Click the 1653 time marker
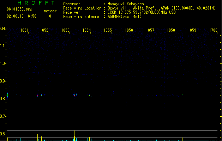The image size is (222, 141). pyautogui.click(x=65, y=30)
